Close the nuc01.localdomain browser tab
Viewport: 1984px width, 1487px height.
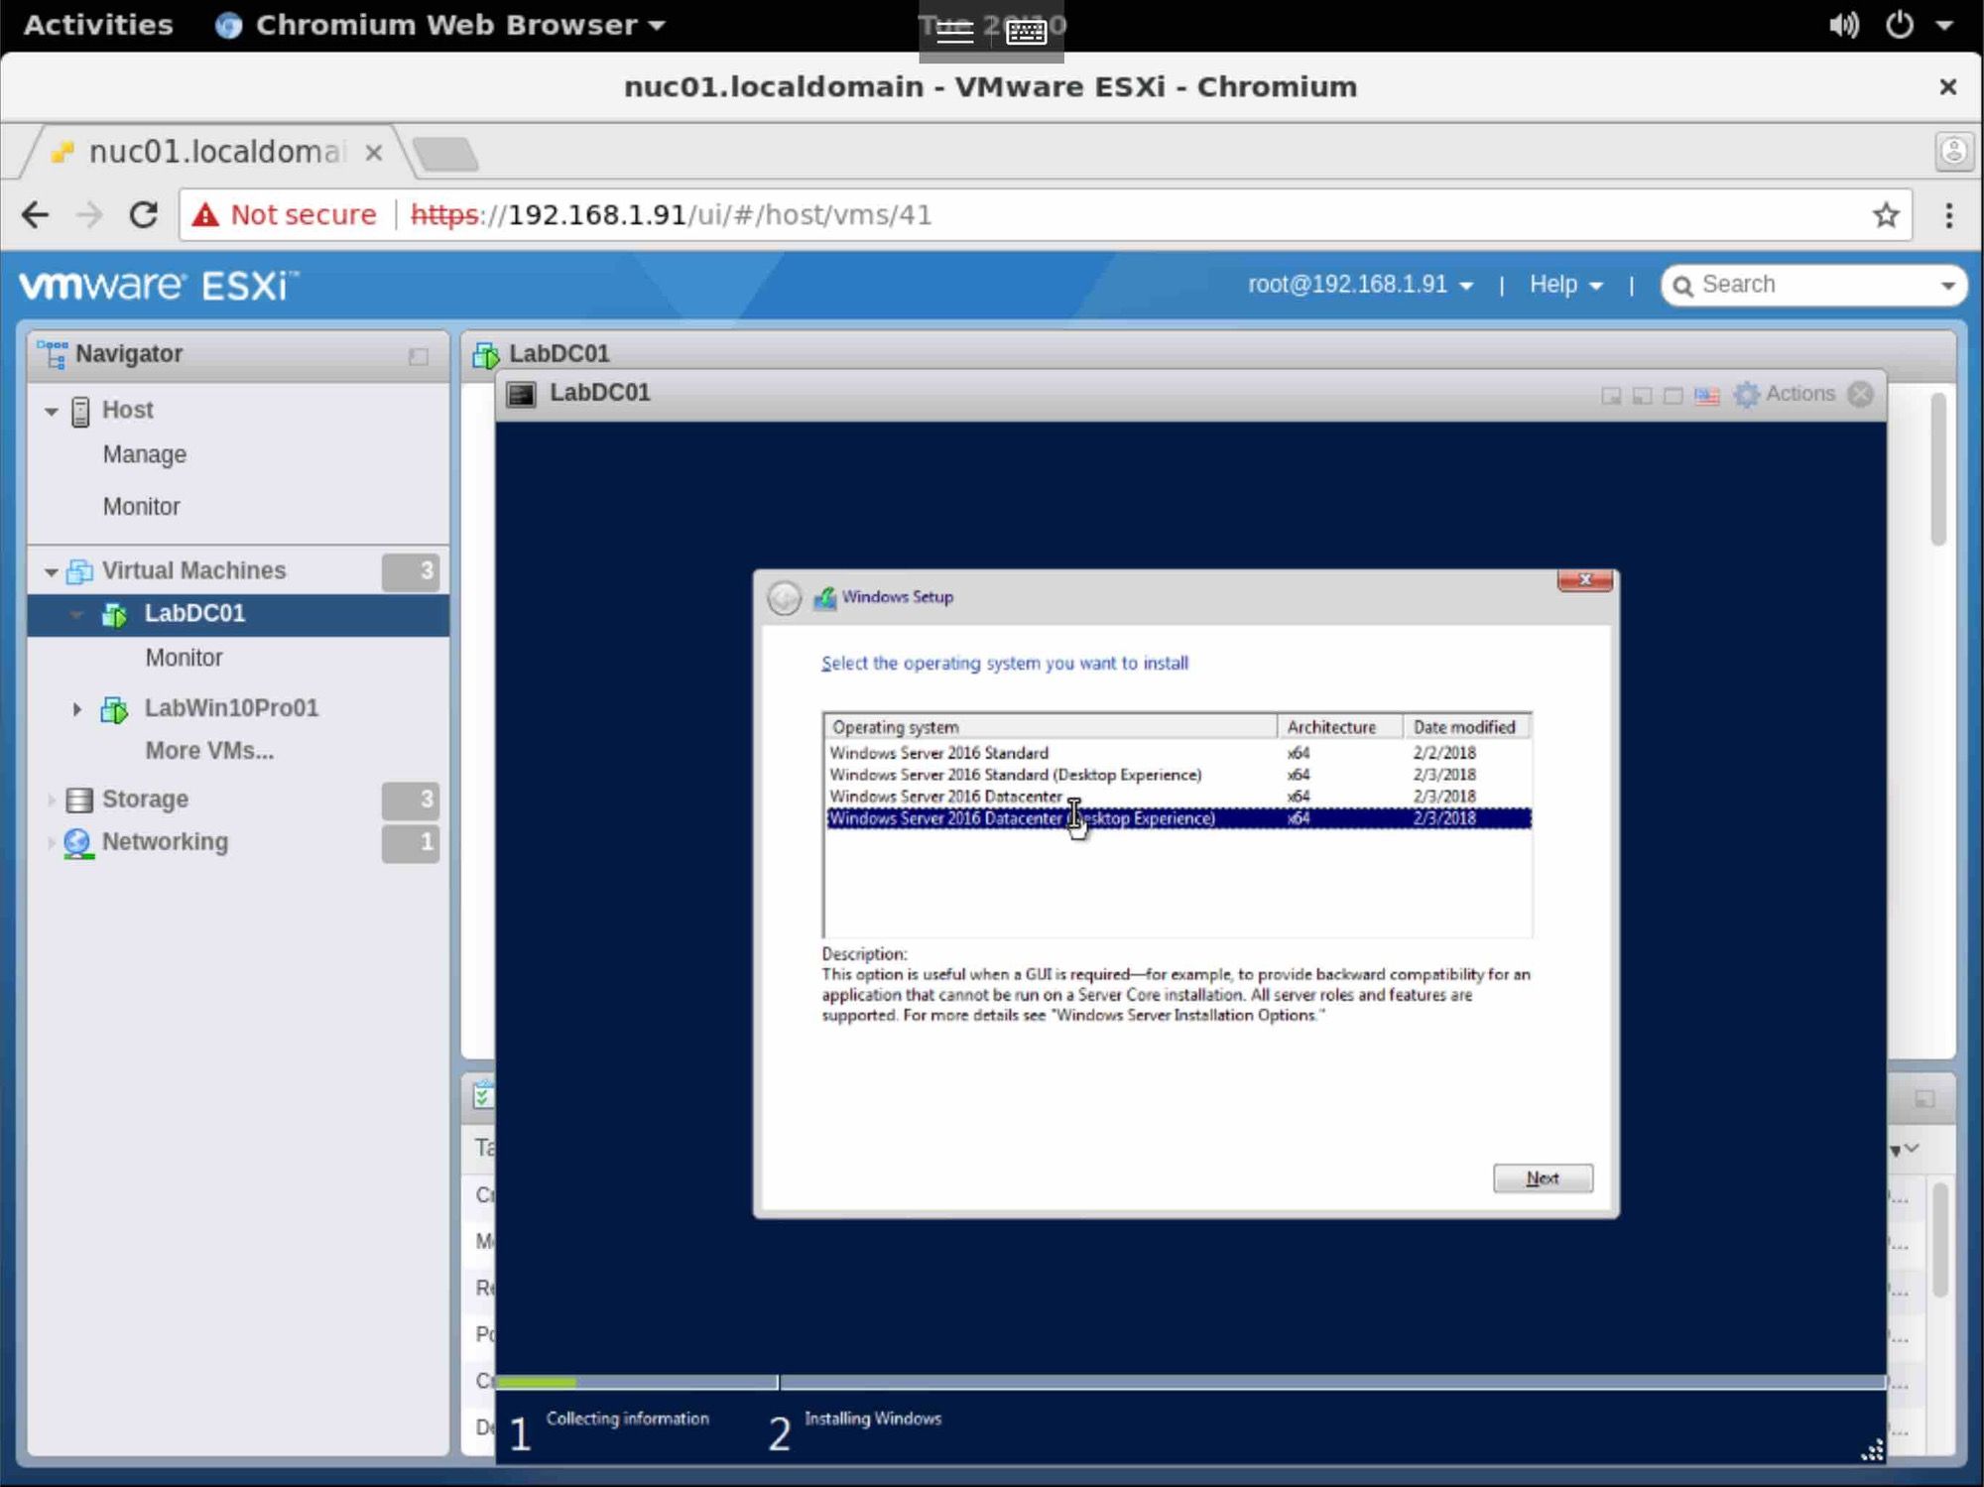(374, 153)
